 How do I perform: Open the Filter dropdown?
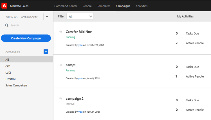[80, 16]
